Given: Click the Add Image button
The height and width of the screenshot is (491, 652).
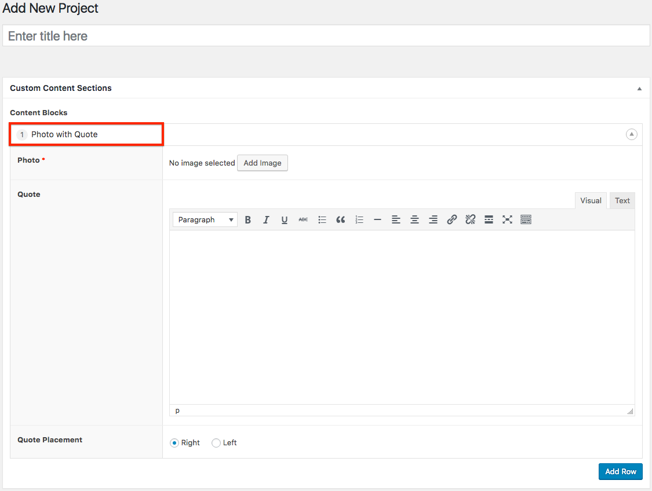Looking at the screenshot, I should pyautogui.click(x=263, y=163).
